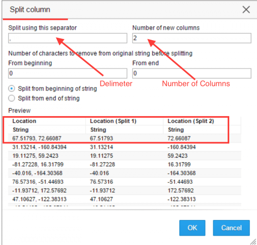Click the -51.44693 cell in preview

[180, 182]
